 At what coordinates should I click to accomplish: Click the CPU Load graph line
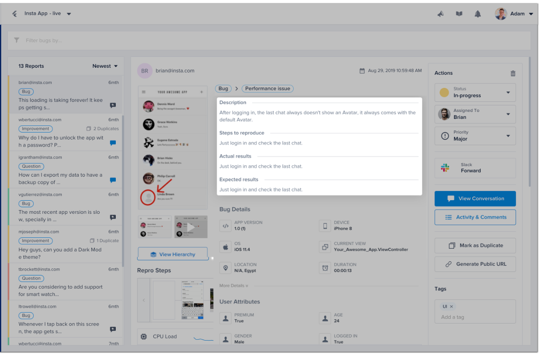coord(203,339)
